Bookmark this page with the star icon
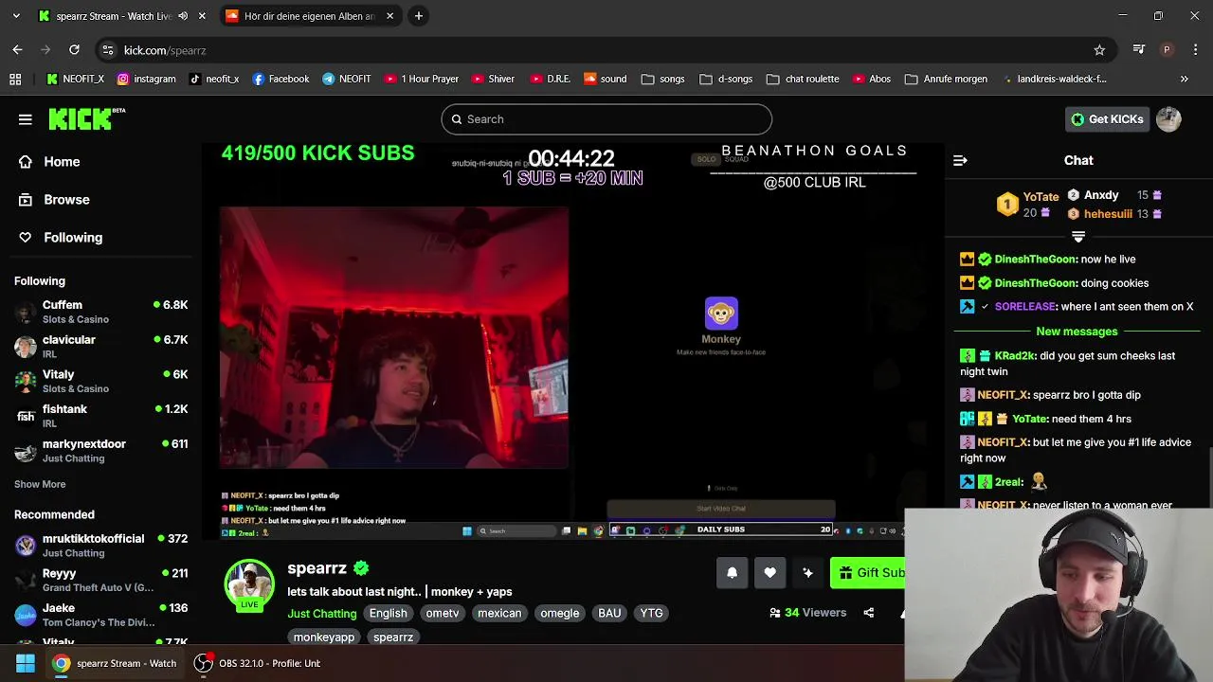1213x682 pixels. [1099, 50]
